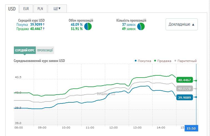Viewport: 210px width, 136px height.
Task: Click the up arrow beside 40.4467
Action: [x=44, y=28]
